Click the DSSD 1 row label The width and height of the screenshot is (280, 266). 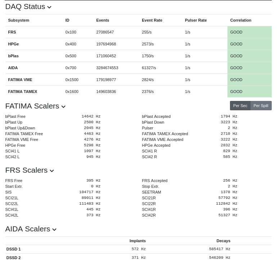coord(14,249)
